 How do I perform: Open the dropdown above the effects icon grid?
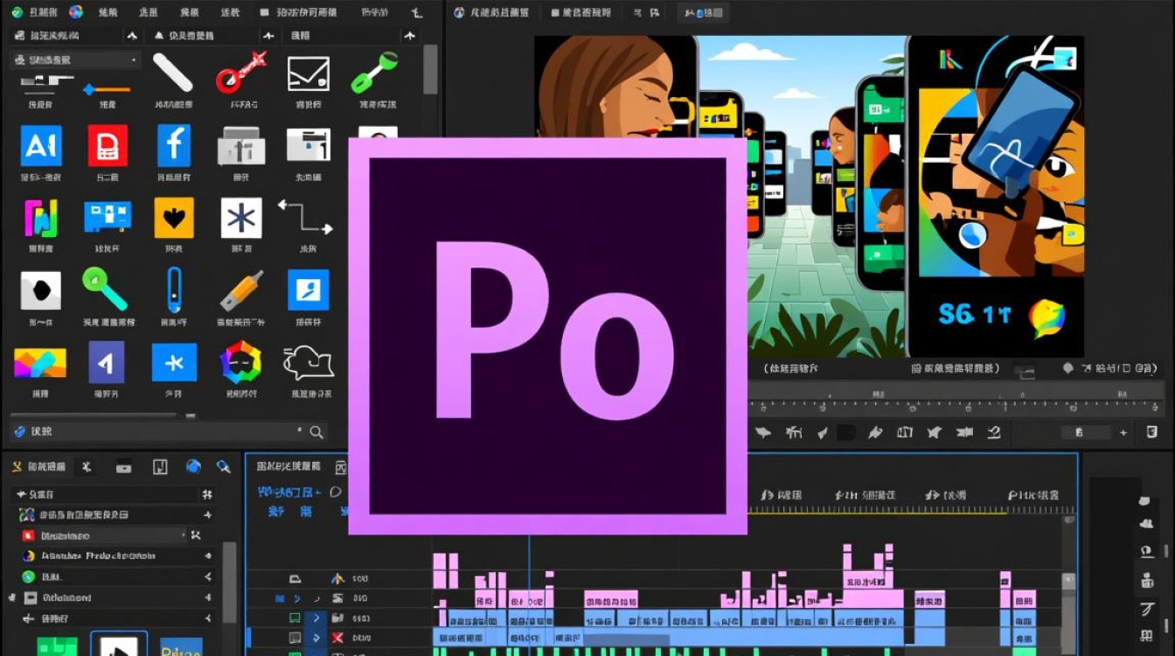(74, 60)
